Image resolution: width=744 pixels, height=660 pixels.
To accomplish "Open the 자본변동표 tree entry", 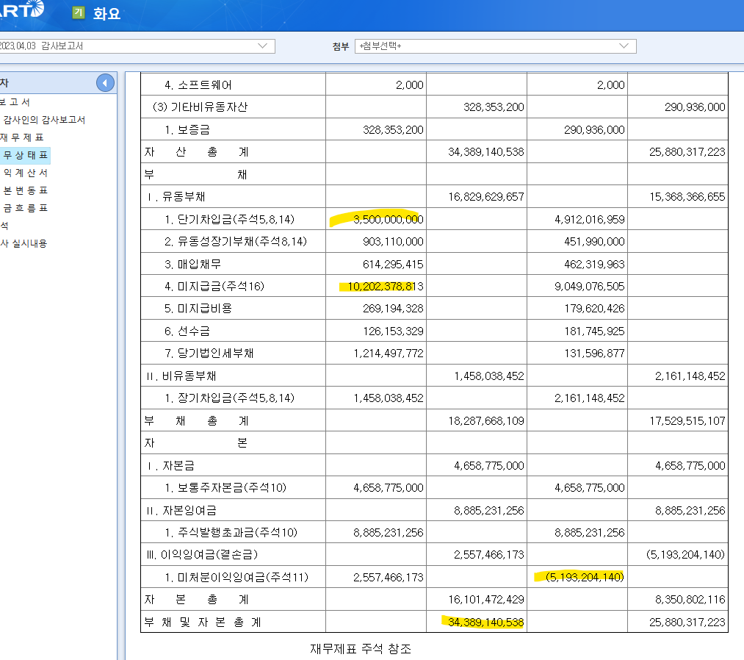I will (25, 190).
